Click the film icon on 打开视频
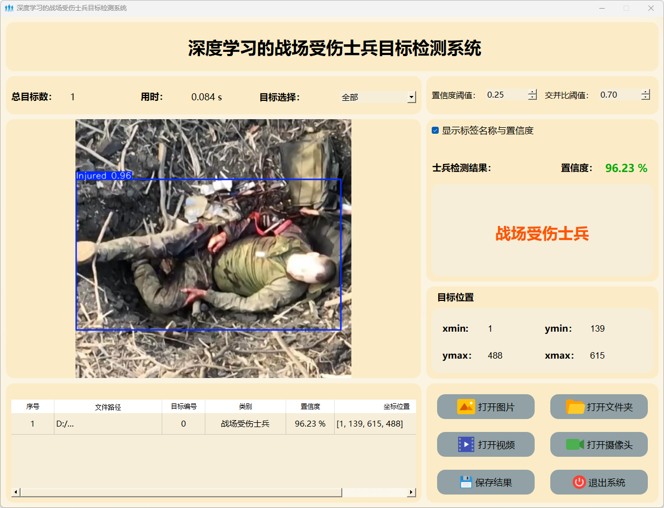The height and width of the screenshot is (508, 664). click(x=466, y=444)
